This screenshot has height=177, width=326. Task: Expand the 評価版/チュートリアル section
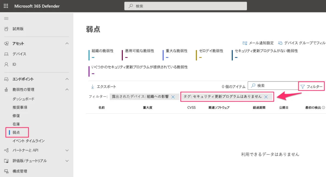[x=67, y=161]
